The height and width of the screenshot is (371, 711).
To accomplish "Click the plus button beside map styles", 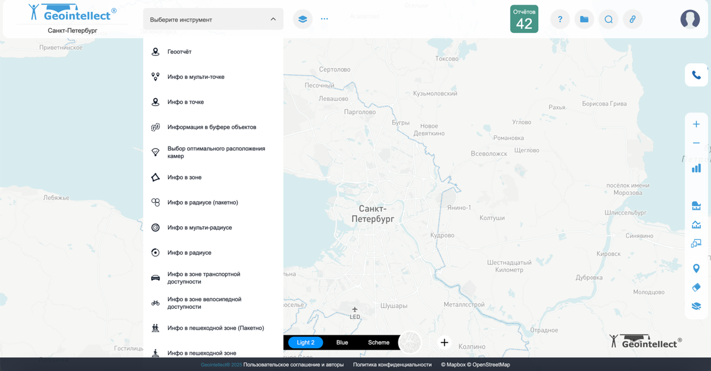I will (444, 343).
